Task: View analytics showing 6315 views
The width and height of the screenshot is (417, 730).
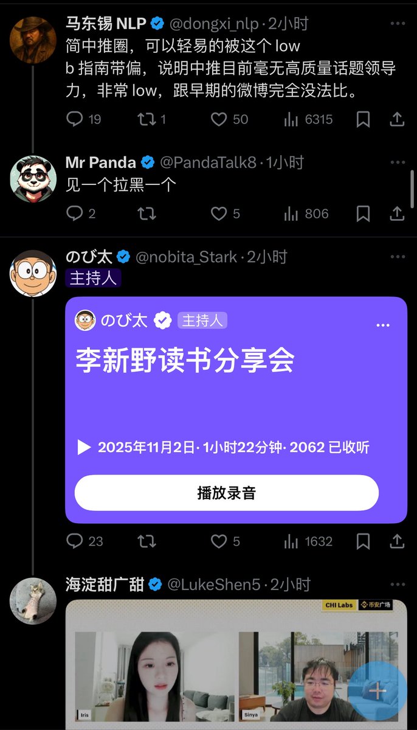Action: click(x=308, y=119)
